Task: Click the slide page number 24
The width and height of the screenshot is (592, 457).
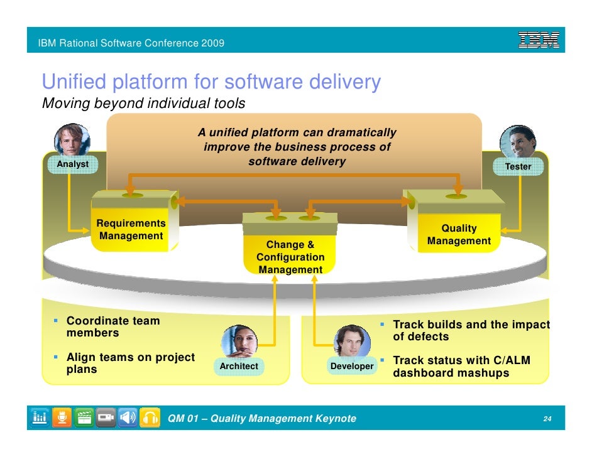Action: pos(547,419)
